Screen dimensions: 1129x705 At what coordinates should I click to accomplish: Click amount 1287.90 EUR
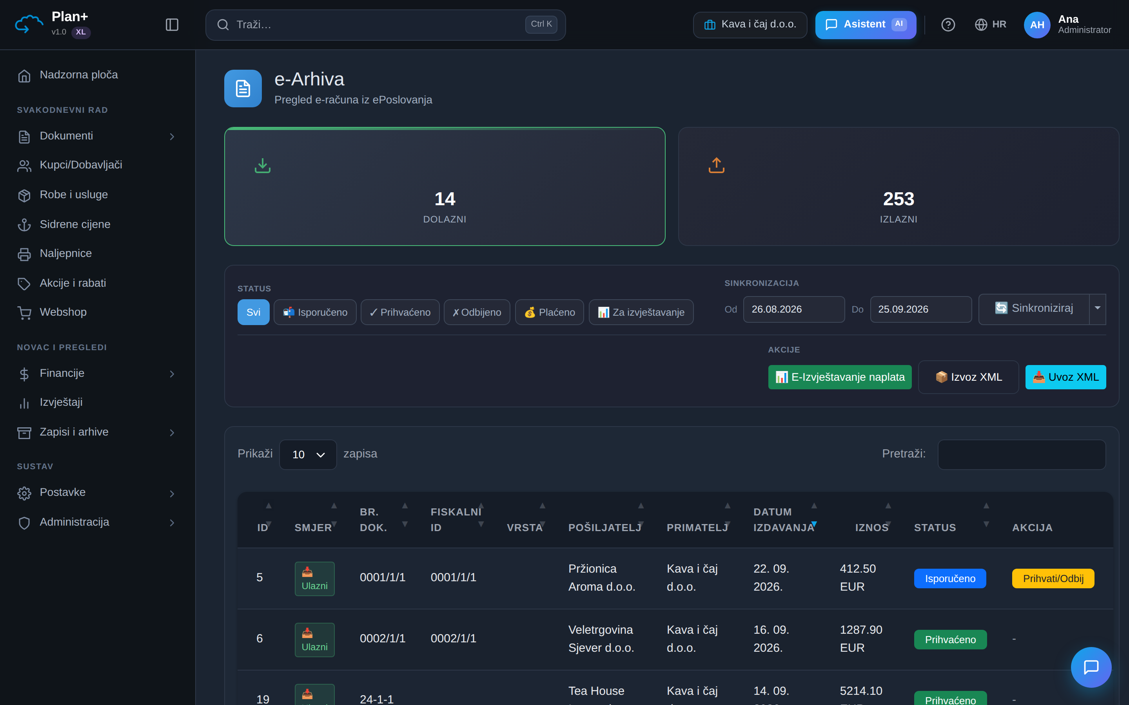(861, 639)
